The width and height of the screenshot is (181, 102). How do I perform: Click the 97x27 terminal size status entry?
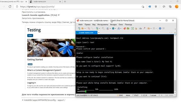[x=135, y=95]
